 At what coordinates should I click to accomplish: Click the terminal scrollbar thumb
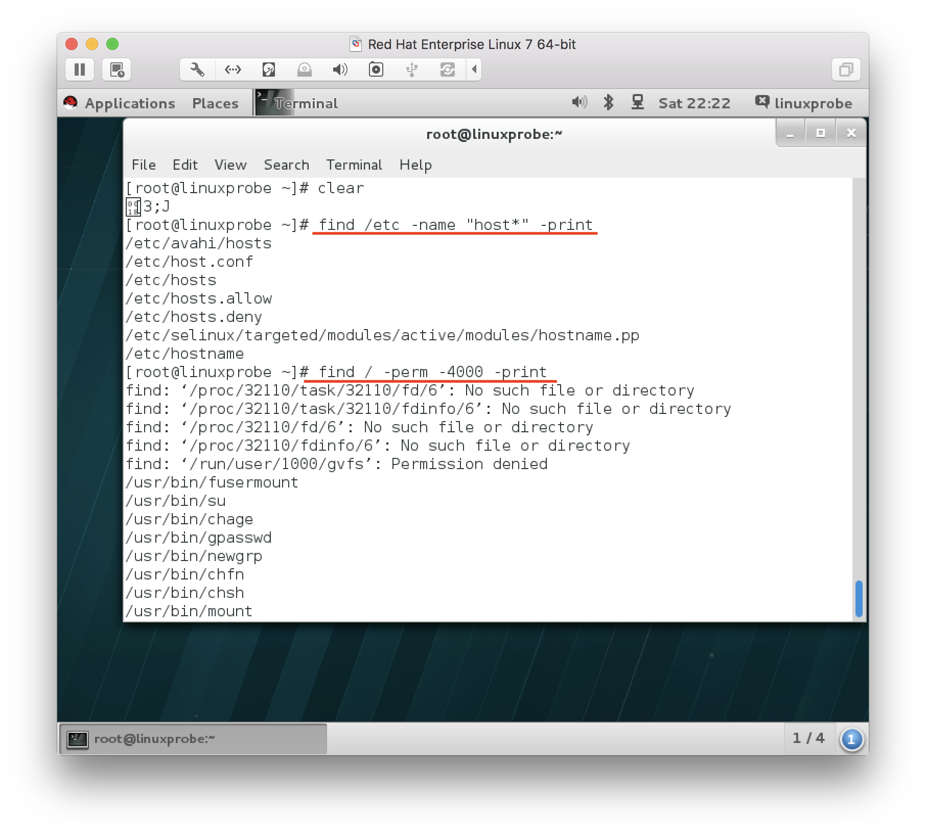tap(859, 598)
